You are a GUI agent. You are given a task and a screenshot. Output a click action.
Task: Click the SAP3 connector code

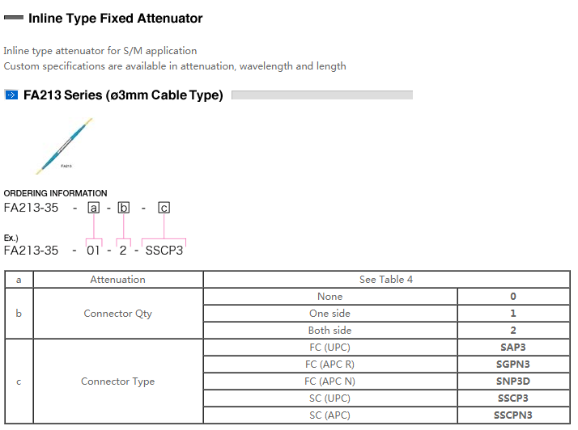(513, 348)
